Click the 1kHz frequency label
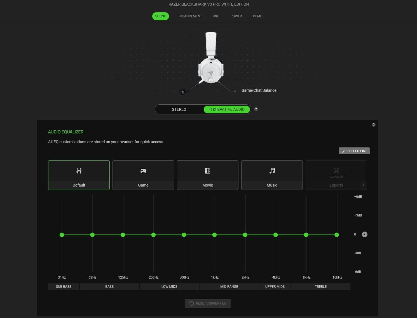Image resolution: width=417 pixels, height=318 pixels. (x=215, y=277)
